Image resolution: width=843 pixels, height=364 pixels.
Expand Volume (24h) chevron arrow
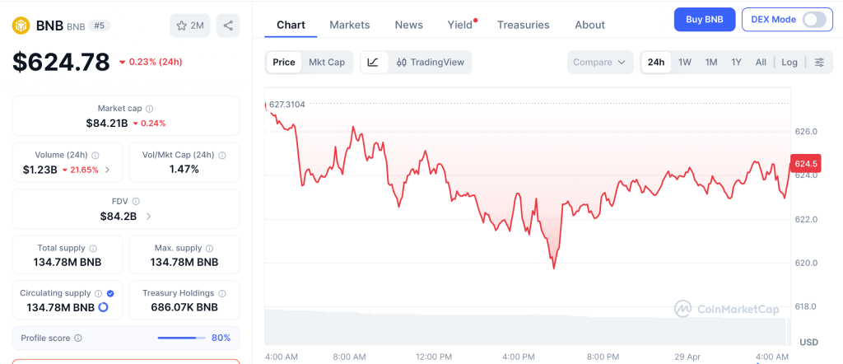pyautogui.click(x=108, y=170)
